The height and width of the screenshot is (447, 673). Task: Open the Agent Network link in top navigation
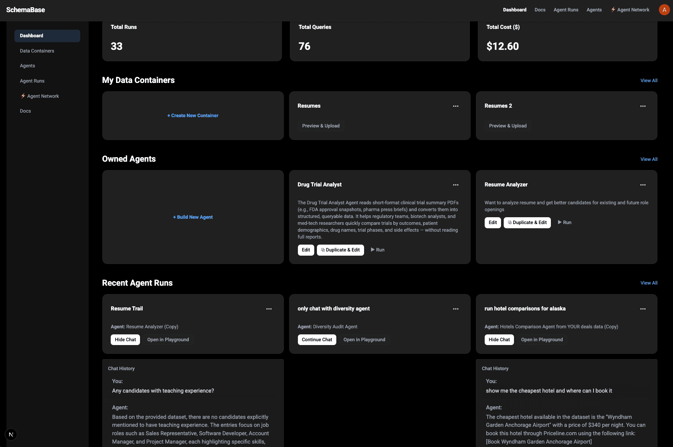[630, 10]
